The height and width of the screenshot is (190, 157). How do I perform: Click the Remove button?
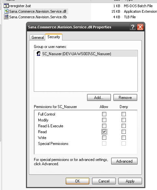tap(125, 97)
